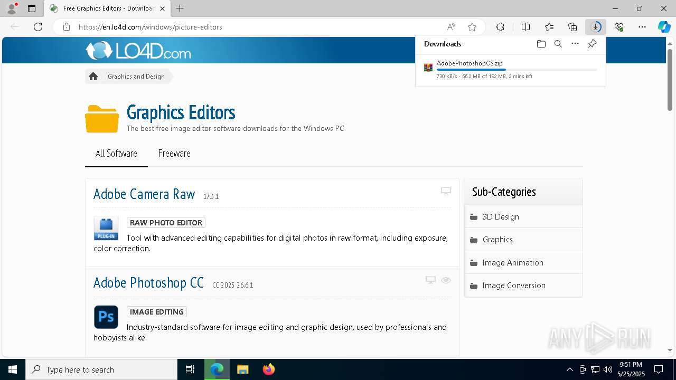Open the Adobe Photoshop CC title link
Viewport: 676px width, 380px height.
click(148, 283)
